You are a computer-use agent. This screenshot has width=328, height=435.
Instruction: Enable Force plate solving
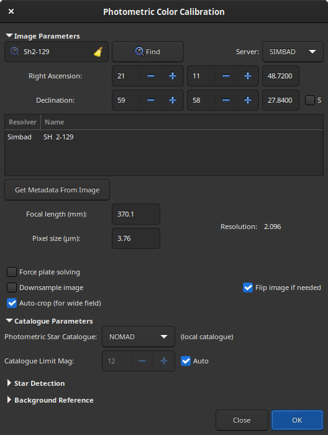click(12, 272)
